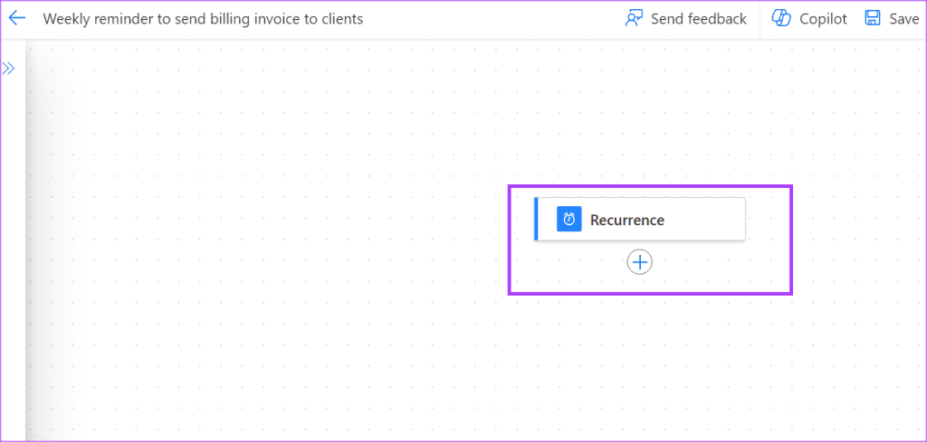Screen dimensions: 927x442
Task: Click the blue accent bar on Recurrence card
Action: 536,220
